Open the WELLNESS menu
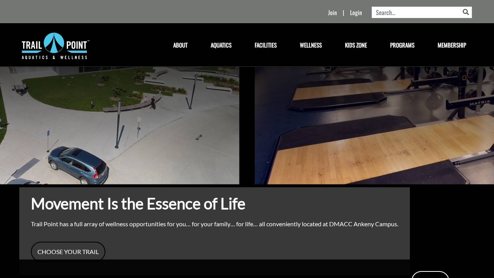The height and width of the screenshot is (278, 494). click(x=311, y=45)
